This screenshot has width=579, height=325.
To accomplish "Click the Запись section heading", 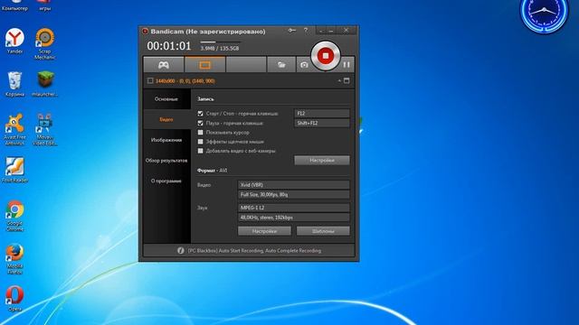I will point(205,99).
